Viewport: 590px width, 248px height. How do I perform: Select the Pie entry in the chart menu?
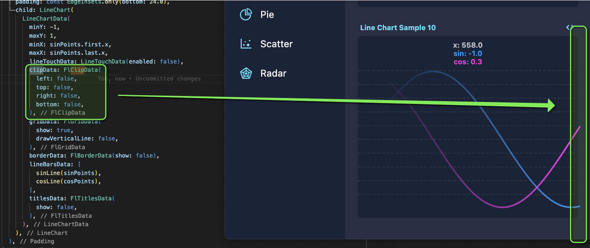(x=268, y=15)
